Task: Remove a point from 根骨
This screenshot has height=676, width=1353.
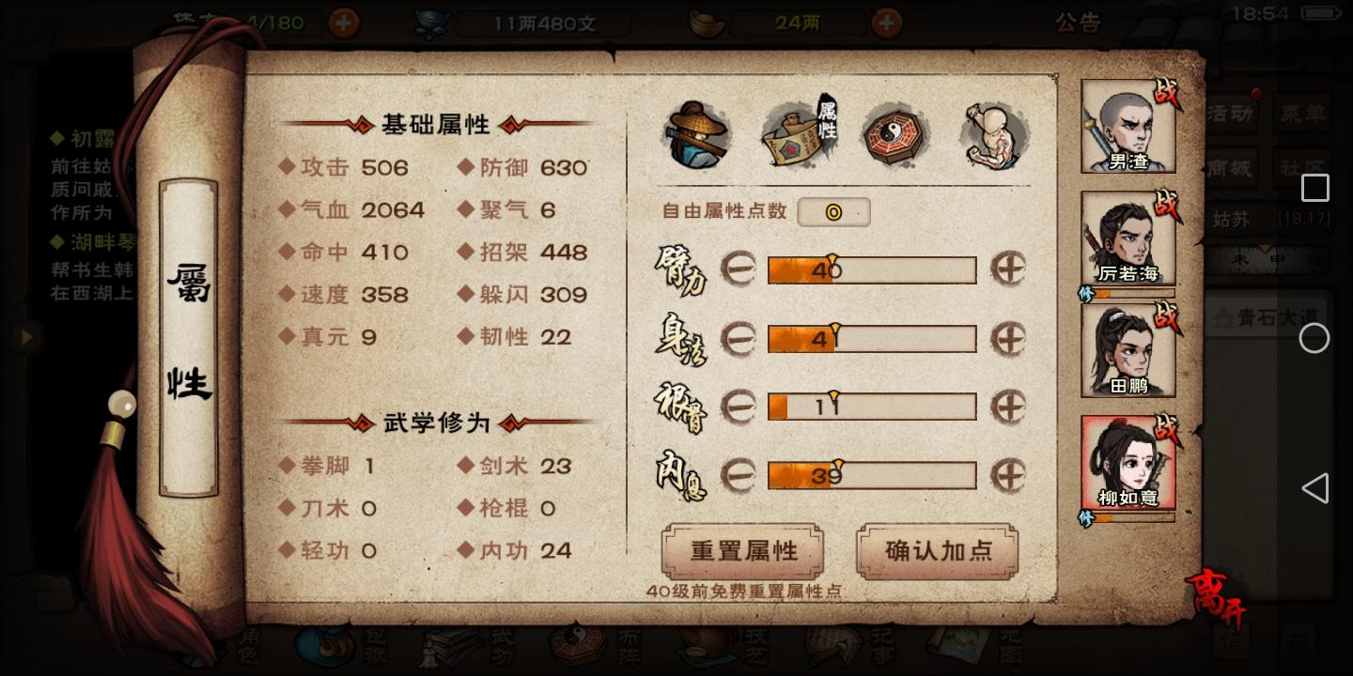Action: (738, 407)
